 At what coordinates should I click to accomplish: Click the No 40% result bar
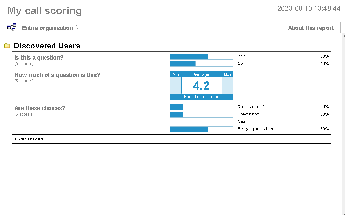coord(201,64)
